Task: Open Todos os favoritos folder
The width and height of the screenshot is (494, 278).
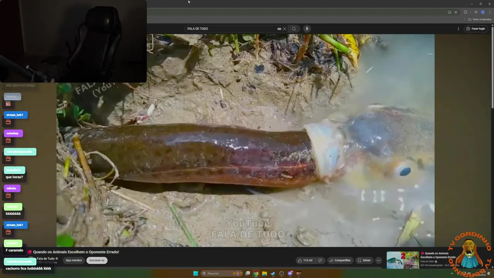Action: pyautogui.click(x=480, y=19)
